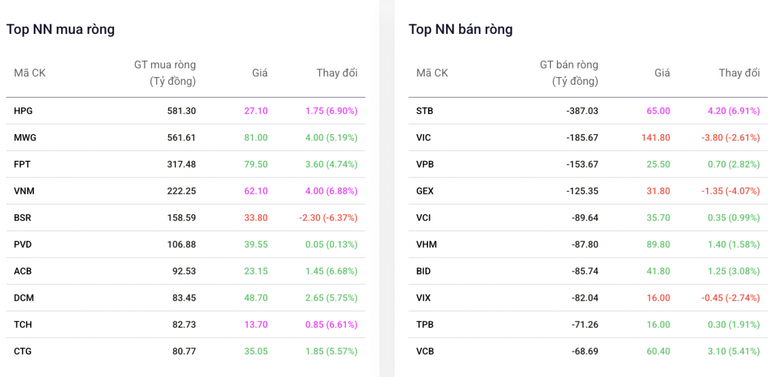Select the FPT ticker row
The image size is (776, 377).
coord(22,164)
